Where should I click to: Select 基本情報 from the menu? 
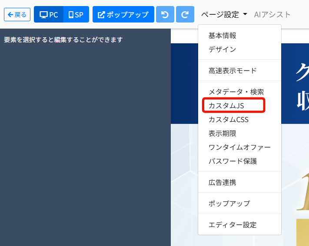pos(223,36)
